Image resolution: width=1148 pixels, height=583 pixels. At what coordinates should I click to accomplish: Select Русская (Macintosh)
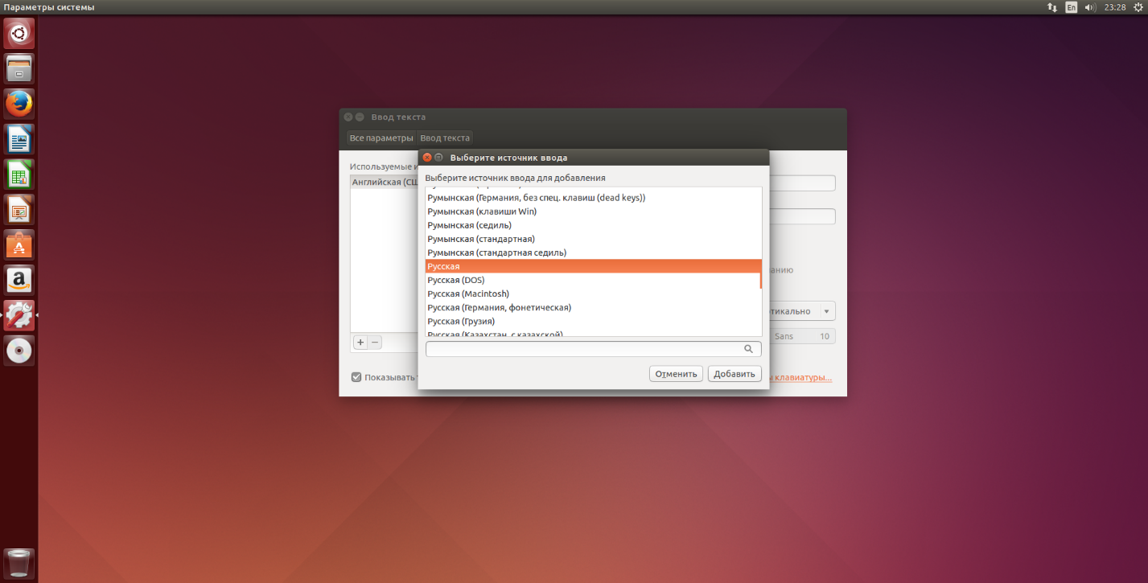(x=593, y=294)
